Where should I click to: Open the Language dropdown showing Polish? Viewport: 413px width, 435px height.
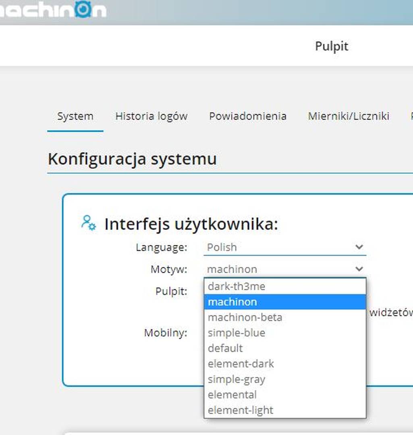tap(285, 247)
